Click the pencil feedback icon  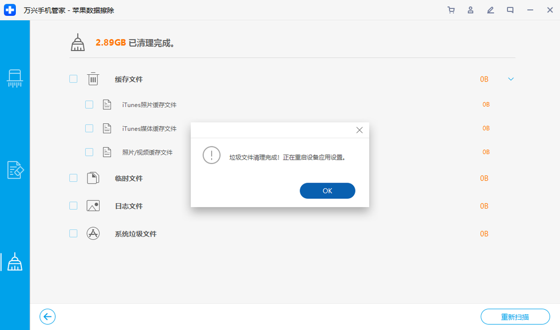pos(490,10)
